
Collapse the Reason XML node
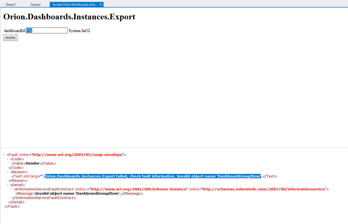click(x=8, y=172)
